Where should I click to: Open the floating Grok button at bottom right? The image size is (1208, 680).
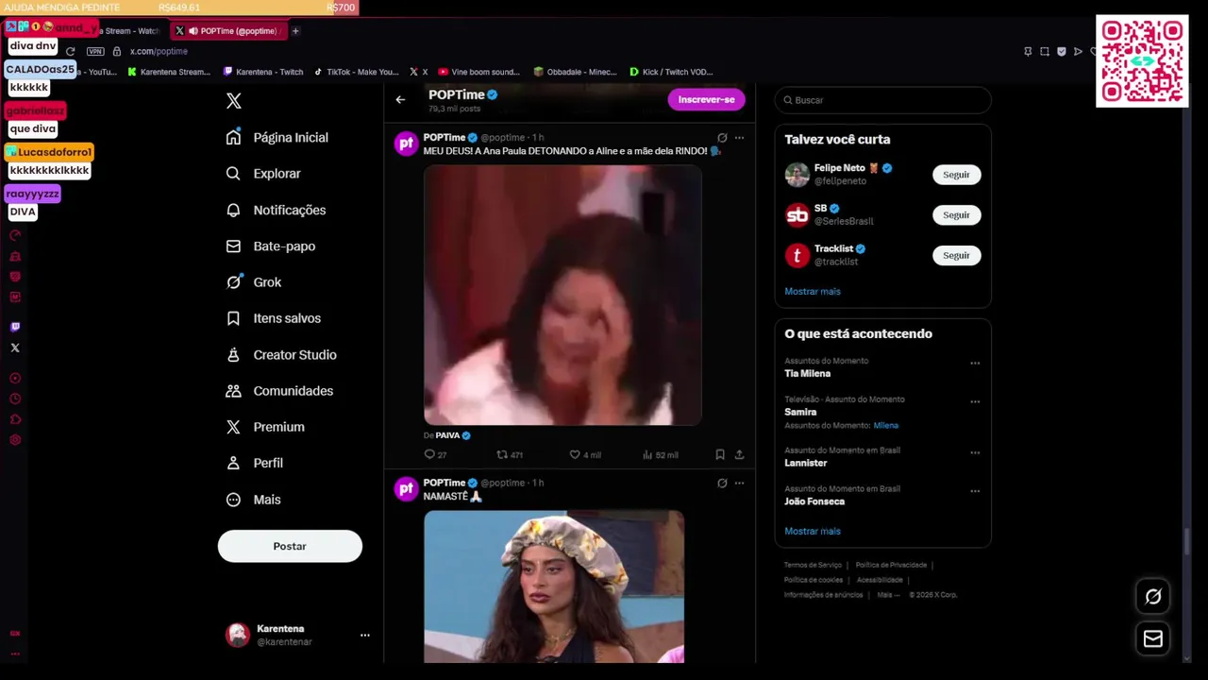pyautogui.click(x=1153, y=597)
